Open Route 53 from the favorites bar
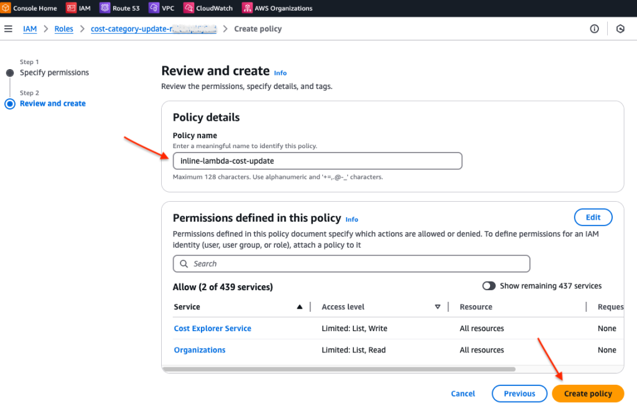 [120, 8]
